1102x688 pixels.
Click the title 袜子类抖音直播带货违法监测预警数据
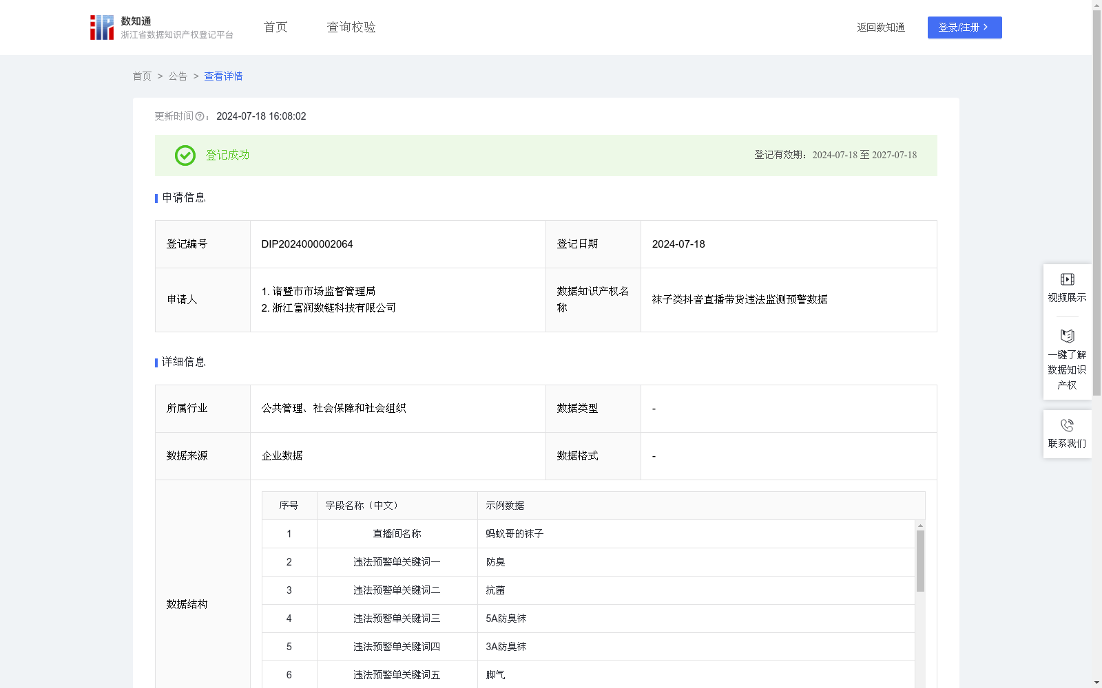coord(740,300)
